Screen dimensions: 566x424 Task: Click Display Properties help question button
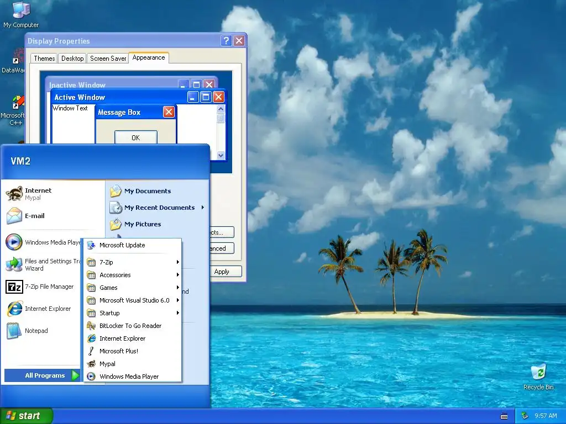pos(226,41)
